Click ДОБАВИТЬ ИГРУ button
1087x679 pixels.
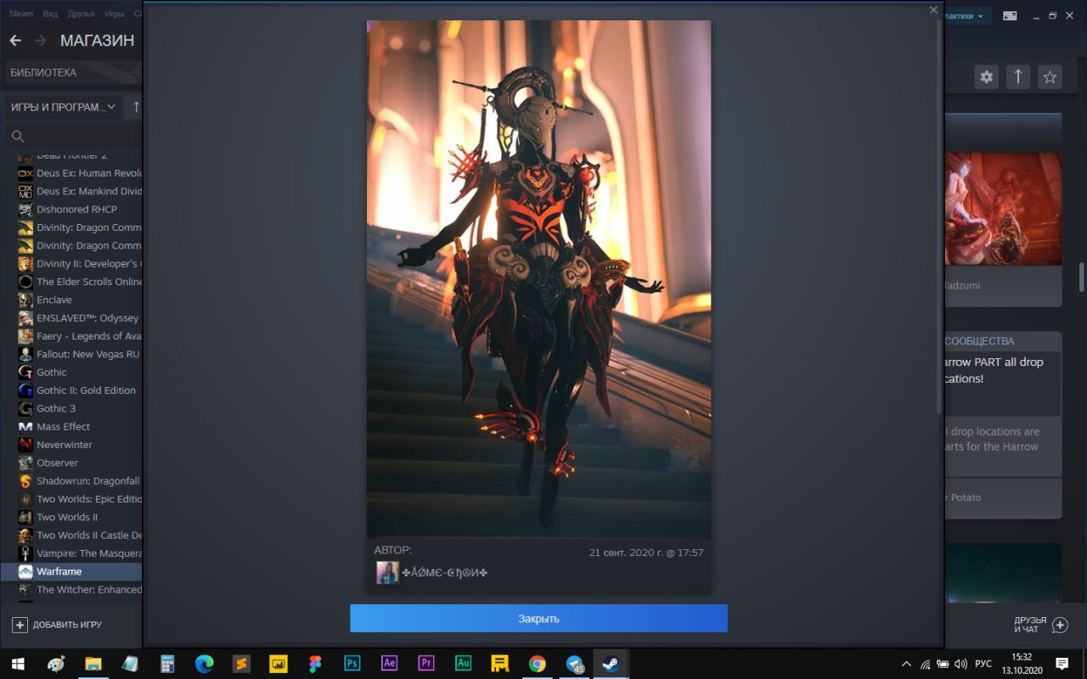(x=57, y=625)
